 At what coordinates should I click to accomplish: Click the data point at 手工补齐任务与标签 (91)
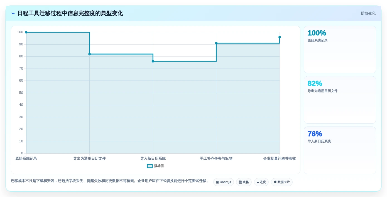click(x=216, y=43)
